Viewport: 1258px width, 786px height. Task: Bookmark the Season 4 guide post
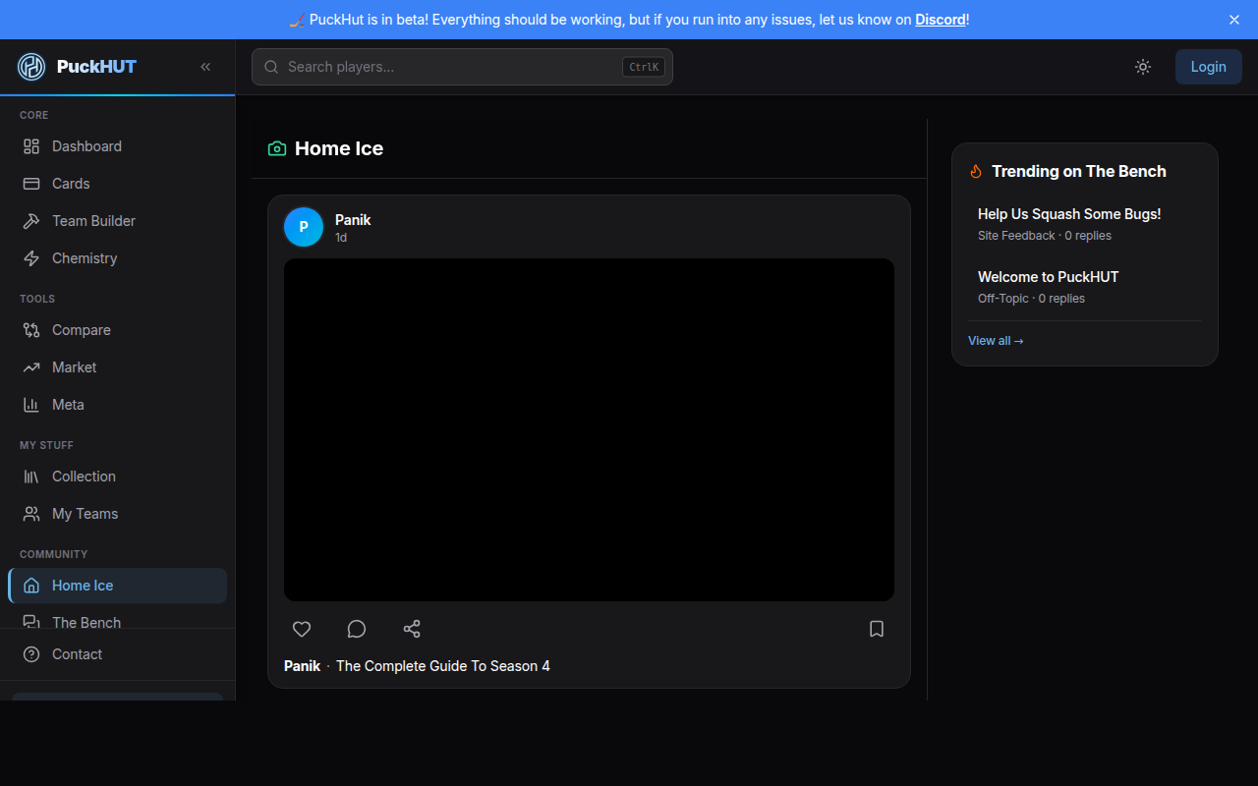[x=877, y=629]
